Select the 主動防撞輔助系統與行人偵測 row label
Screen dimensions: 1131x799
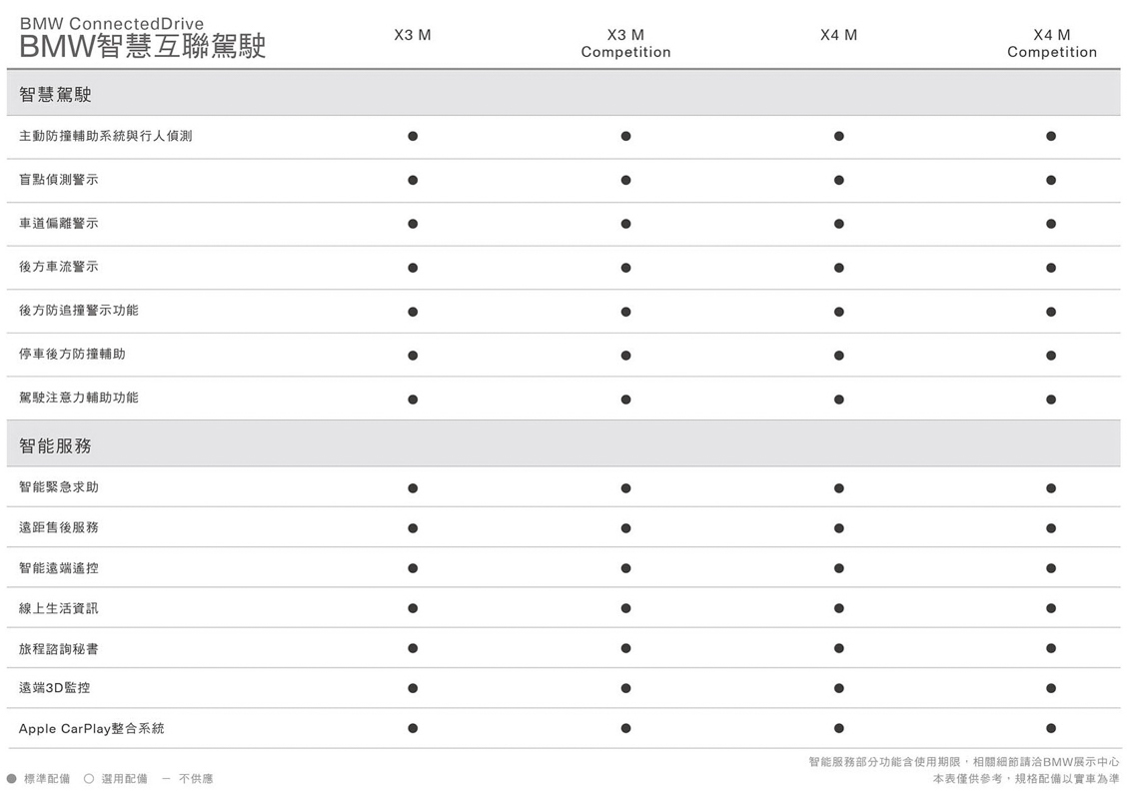point(105,136)
